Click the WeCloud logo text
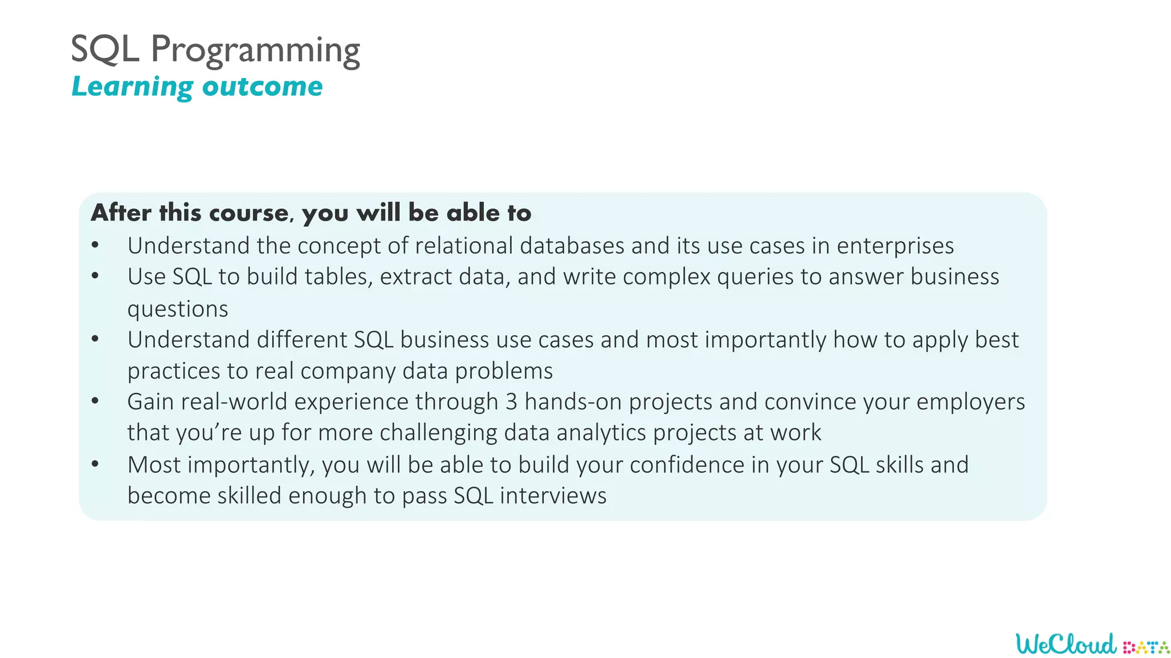Image resolution: width=1171 pixels, height=658 pixels. [1066, 644]
